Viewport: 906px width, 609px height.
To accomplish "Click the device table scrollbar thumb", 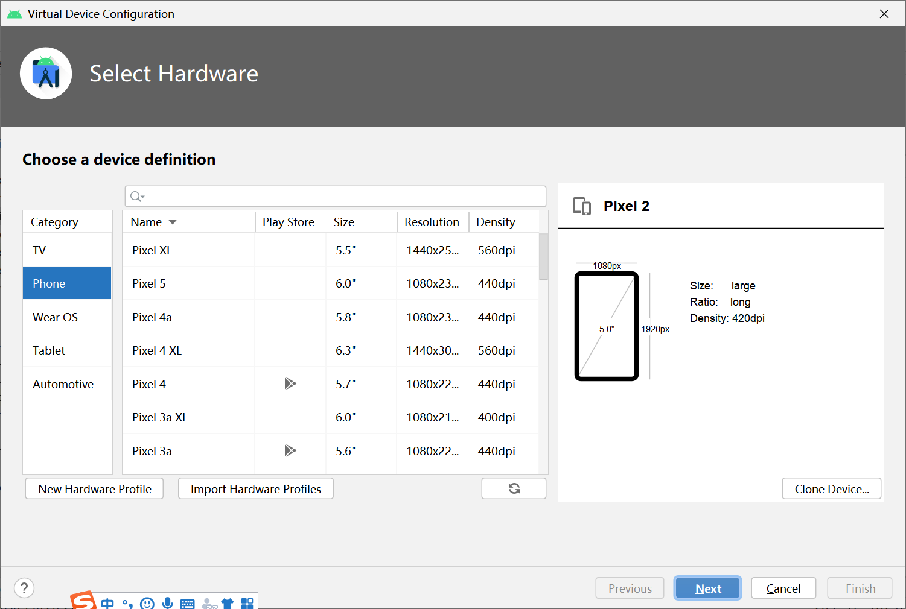I will pos(543,257).
